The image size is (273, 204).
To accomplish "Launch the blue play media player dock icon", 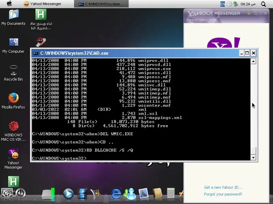I will pos(68,193).
